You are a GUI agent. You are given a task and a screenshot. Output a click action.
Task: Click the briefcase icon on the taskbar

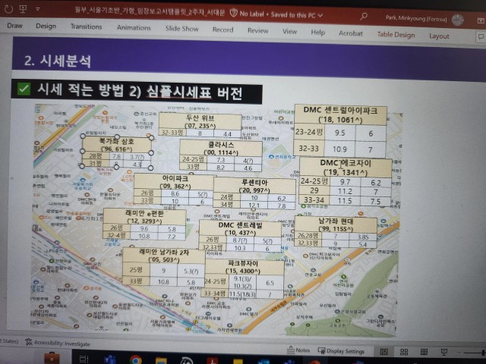point(52,358)
